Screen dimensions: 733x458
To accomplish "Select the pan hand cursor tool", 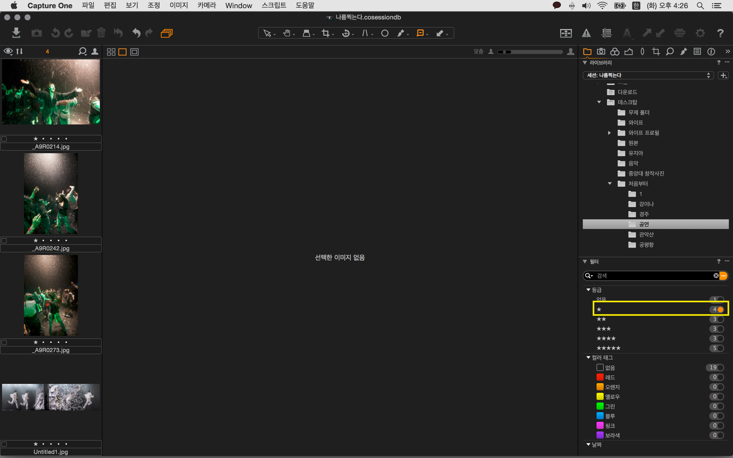I will tap(287, 33).
